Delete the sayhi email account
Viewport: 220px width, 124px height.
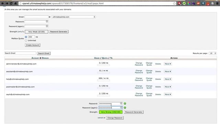point(158,94)
